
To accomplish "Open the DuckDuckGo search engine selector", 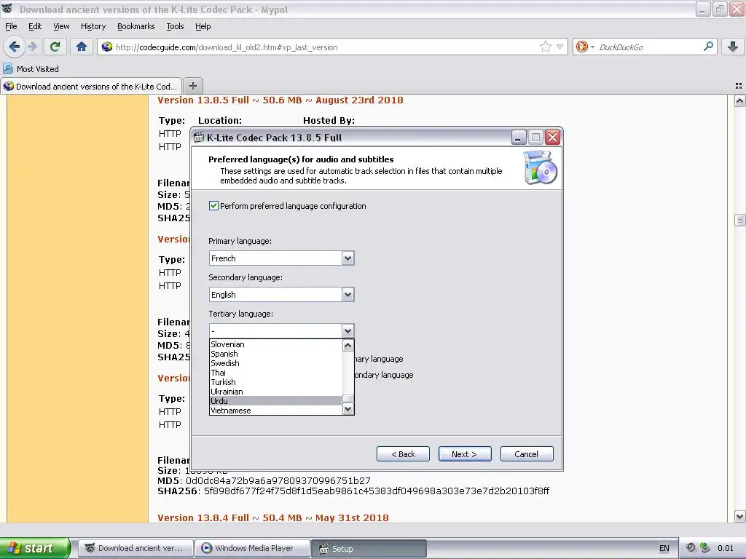I will [585, 47].
